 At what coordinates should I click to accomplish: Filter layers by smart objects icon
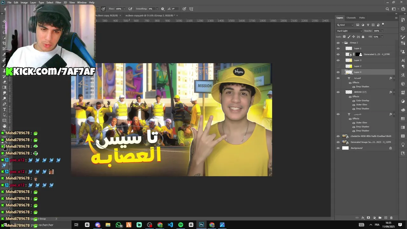[x=378, y=25]
